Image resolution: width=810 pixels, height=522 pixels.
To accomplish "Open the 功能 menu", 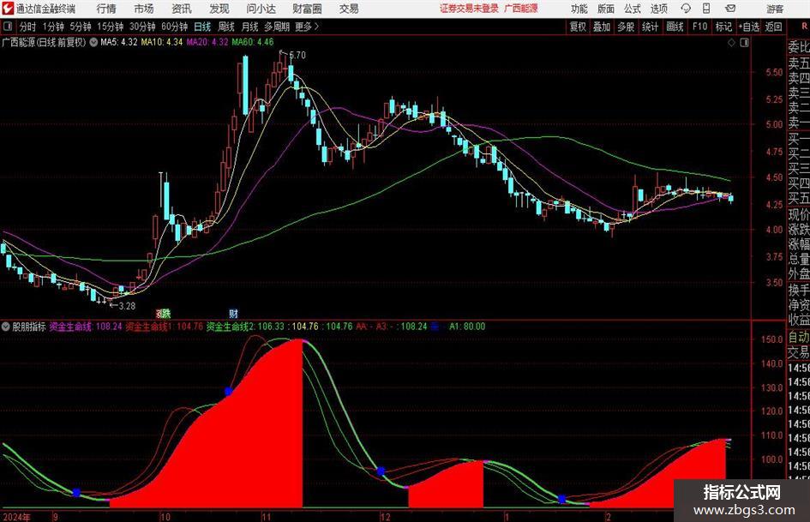I will tap(579, 9).
